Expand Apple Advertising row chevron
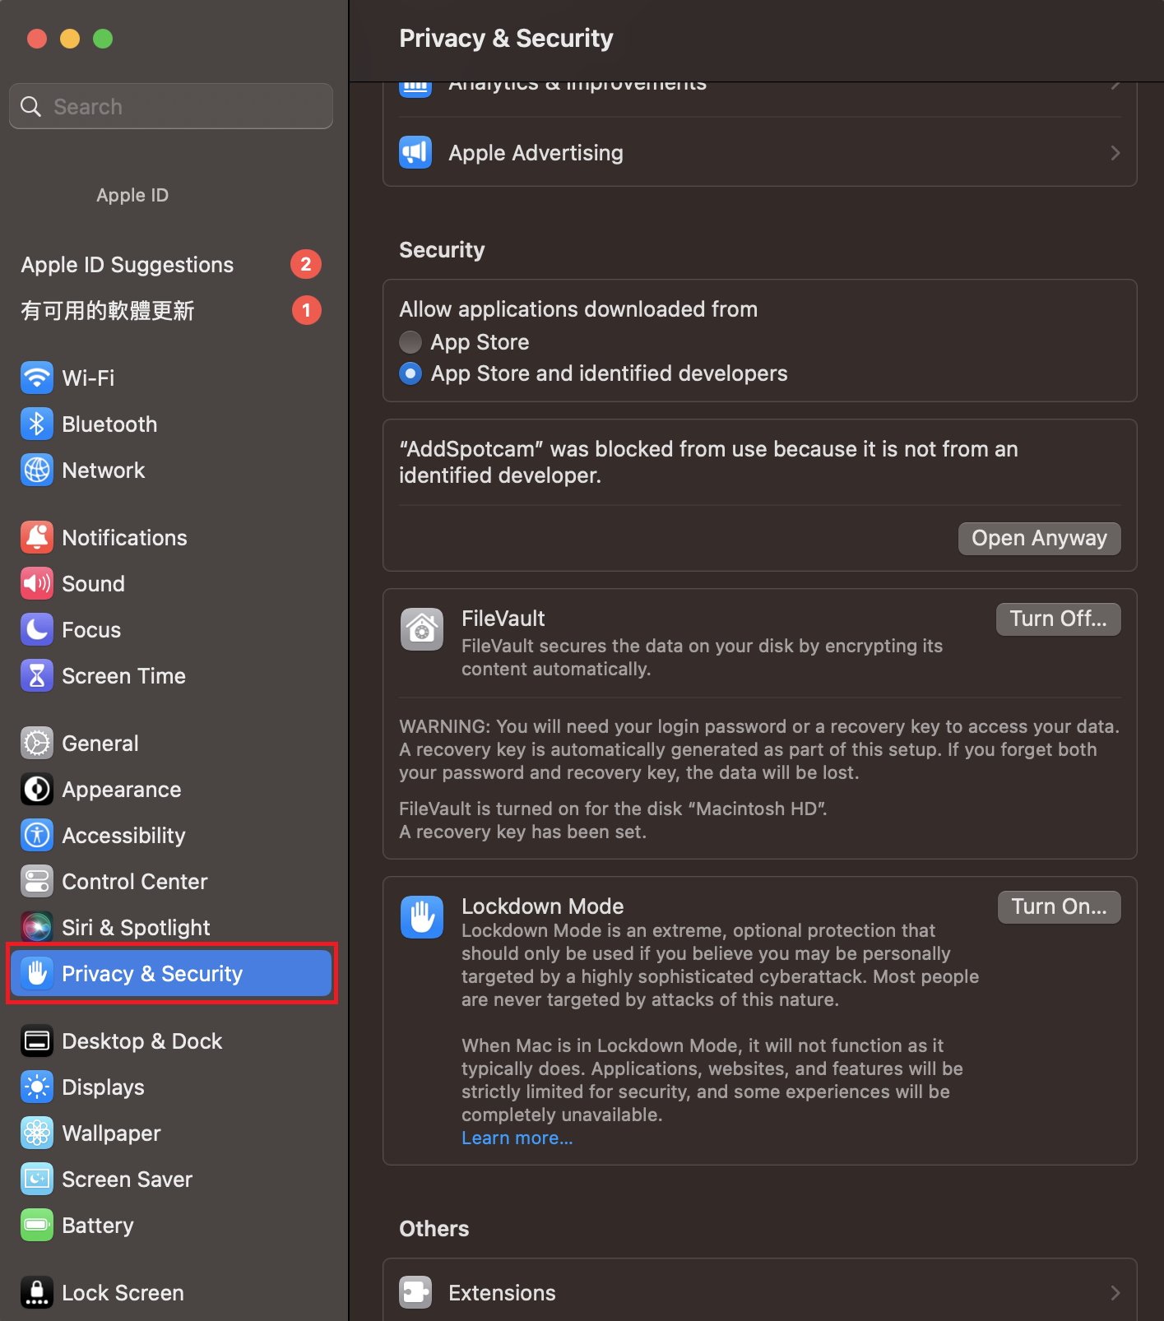The image size is (1164, 1321). click(x=1115, y=153)
